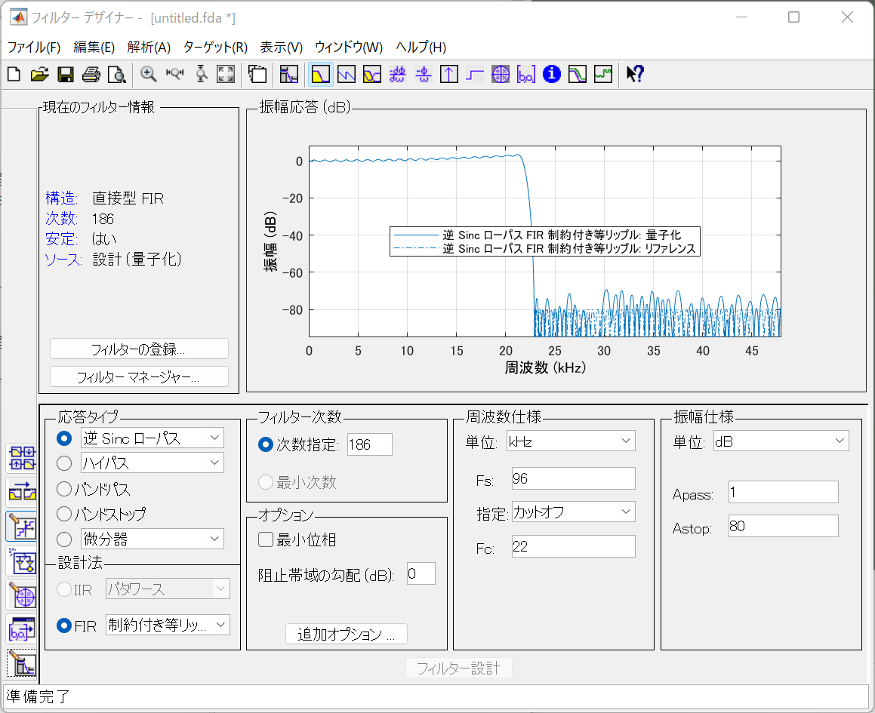Open the pole-zero editor sidebar panel
875x713 pixels.
pyautogui.click(x=21, y=596)
